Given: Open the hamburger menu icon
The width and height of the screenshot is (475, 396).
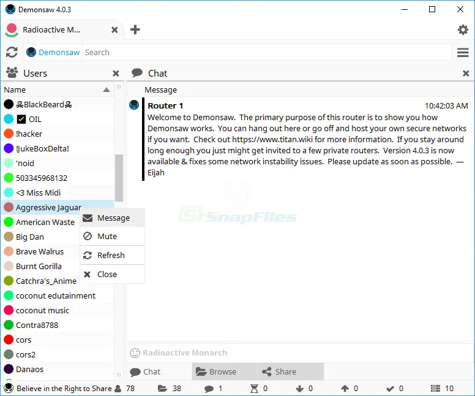Looking at the screenshot, I should [x=463, y=53].
